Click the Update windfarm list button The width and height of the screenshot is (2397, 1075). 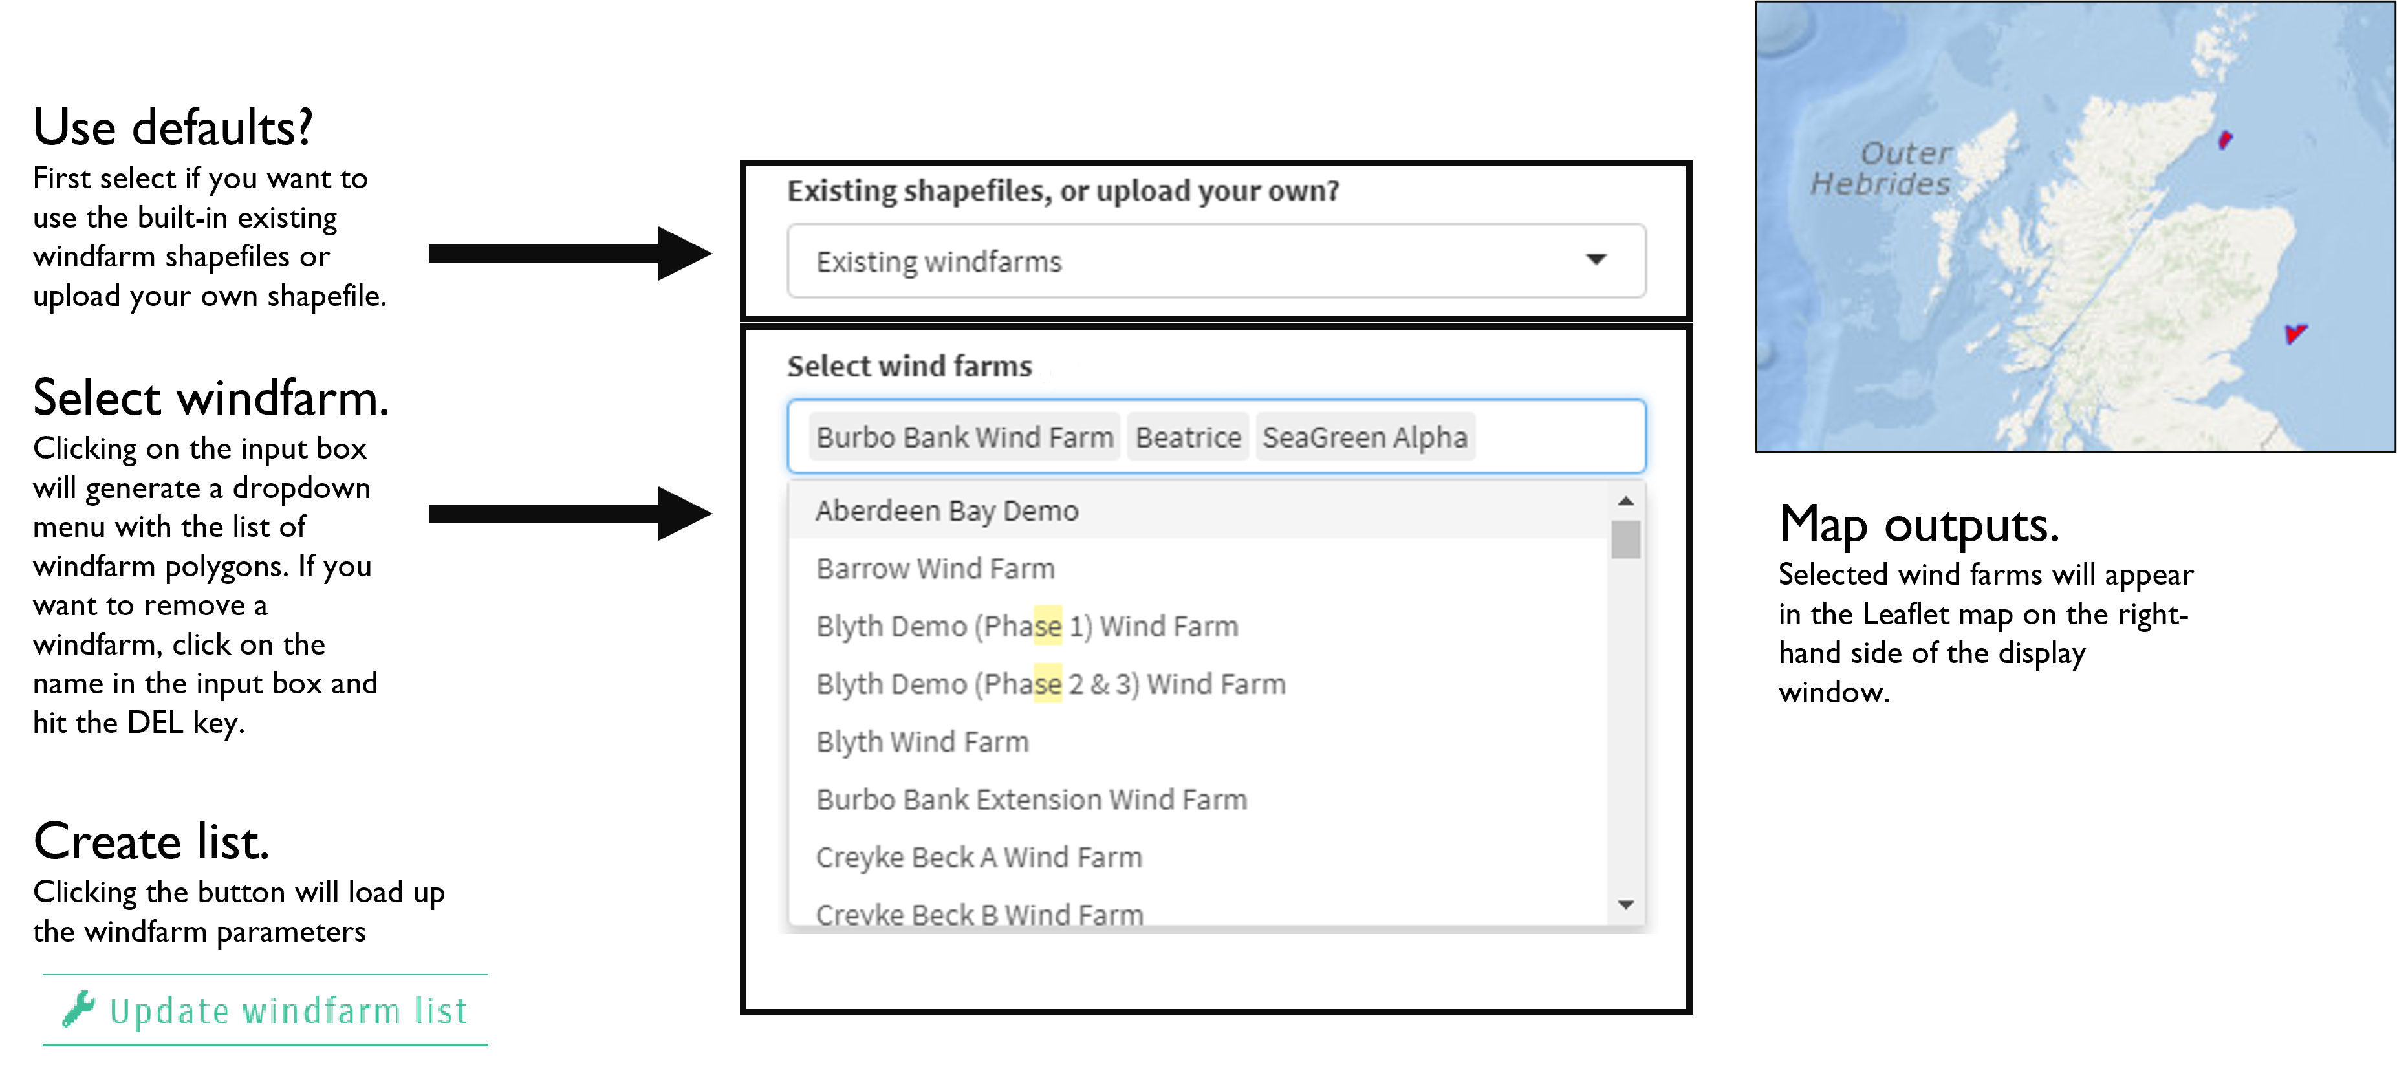pos(265,1010)
